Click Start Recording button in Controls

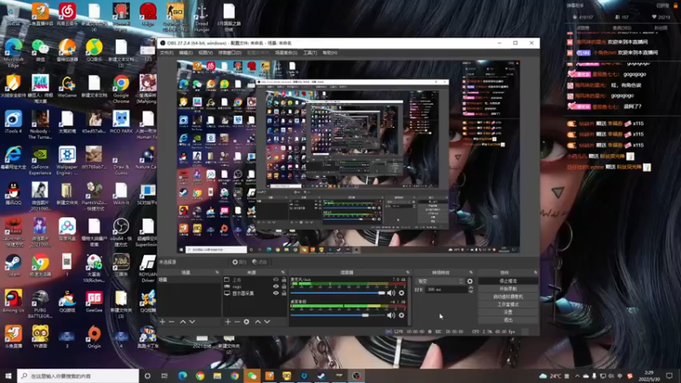(508, 289)
